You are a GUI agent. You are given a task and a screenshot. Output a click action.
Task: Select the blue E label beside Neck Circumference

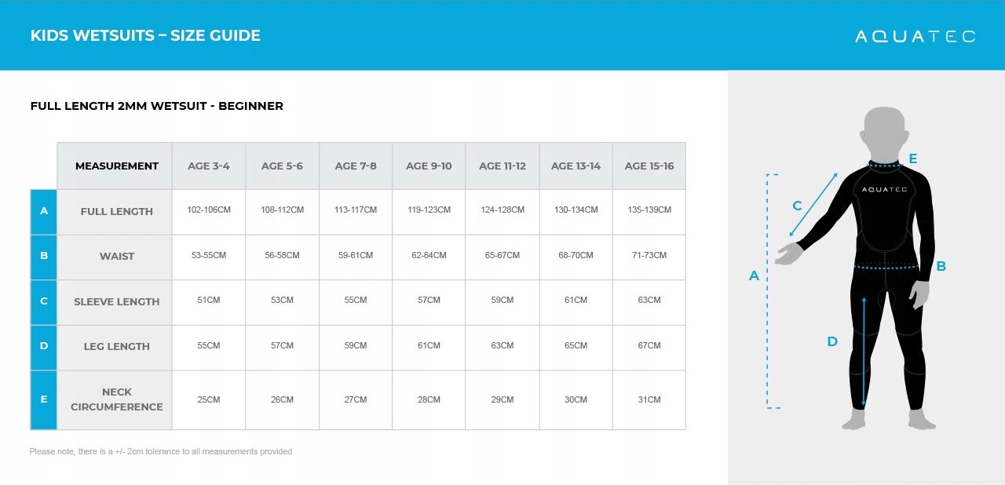point(44,399)
